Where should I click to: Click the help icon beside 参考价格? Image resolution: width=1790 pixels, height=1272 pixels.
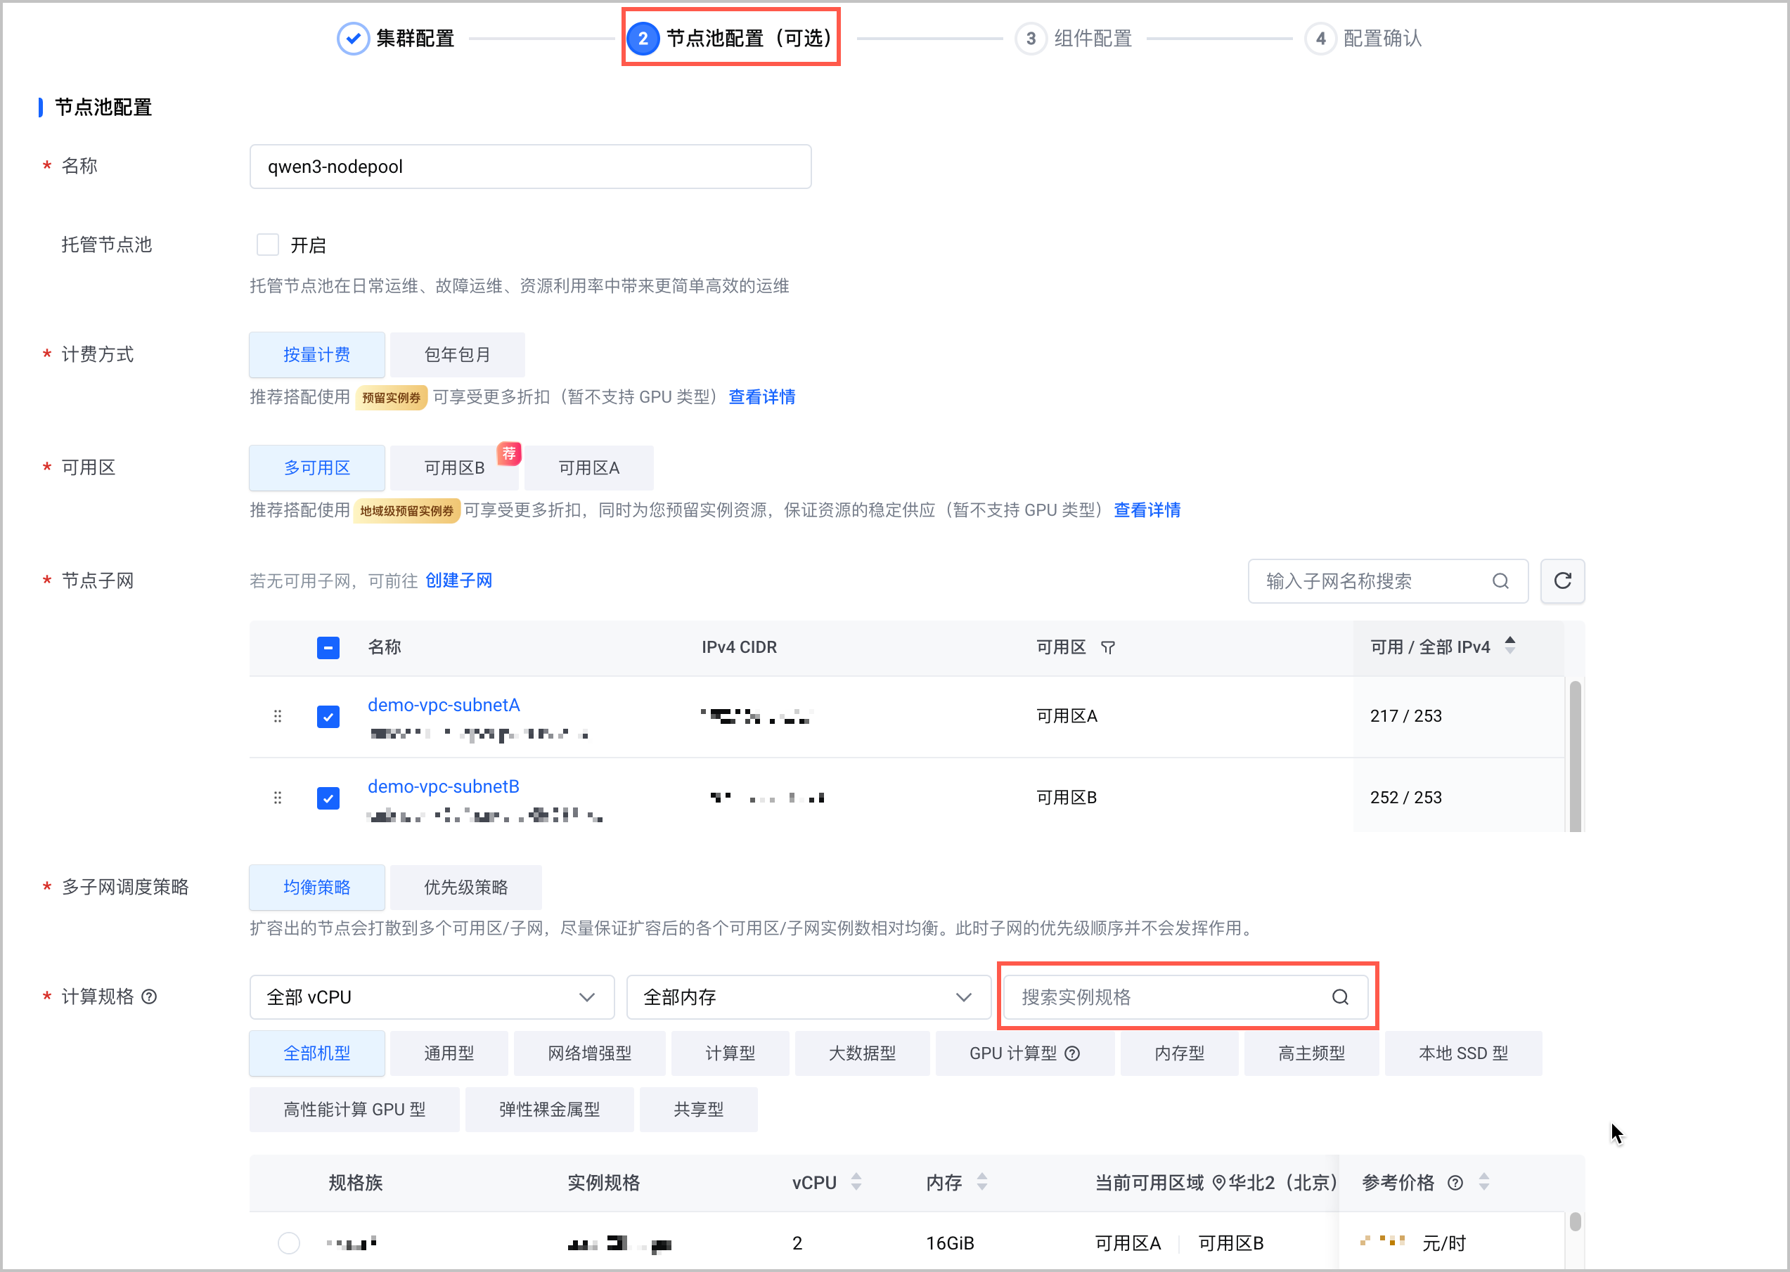(1455, 1183)
